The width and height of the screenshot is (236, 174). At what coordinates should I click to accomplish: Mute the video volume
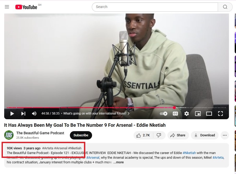tap(34, 113)
